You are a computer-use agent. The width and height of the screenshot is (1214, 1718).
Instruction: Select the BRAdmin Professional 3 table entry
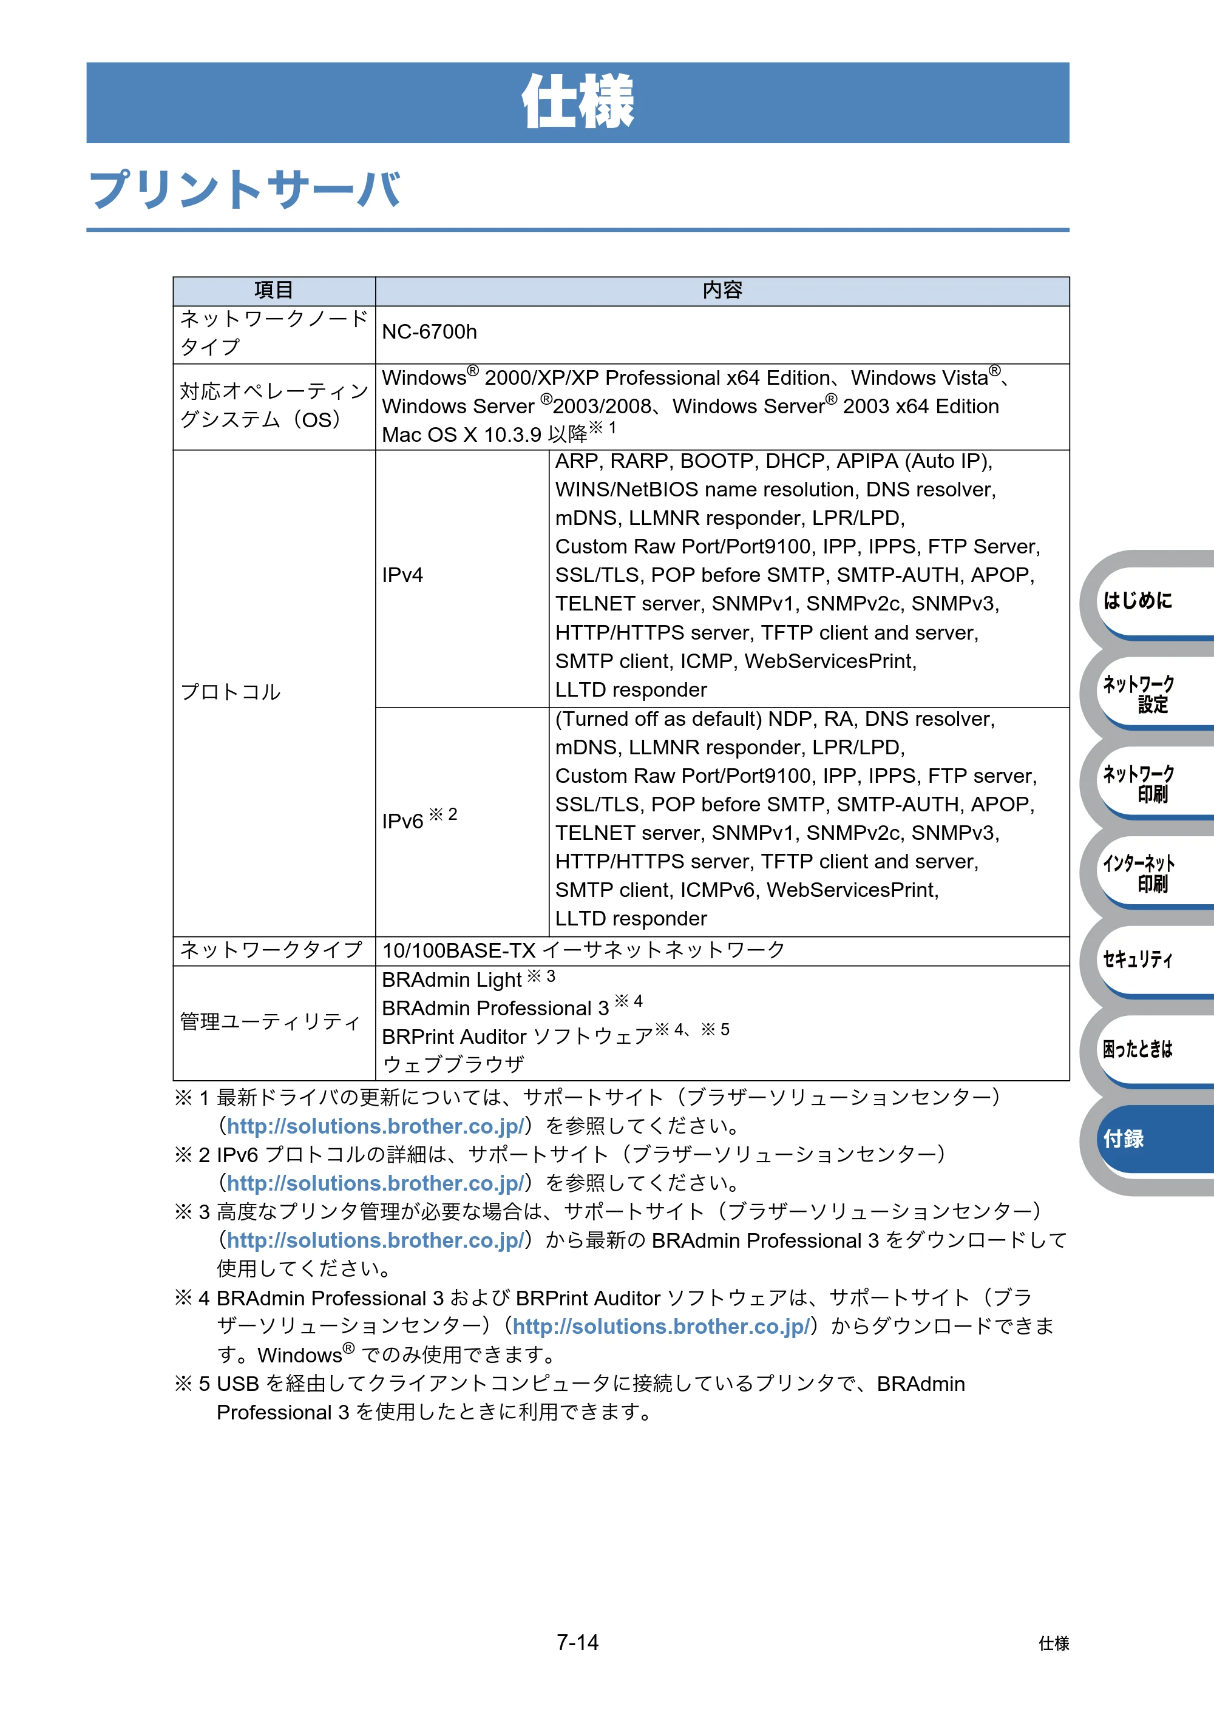point(513,1007)
